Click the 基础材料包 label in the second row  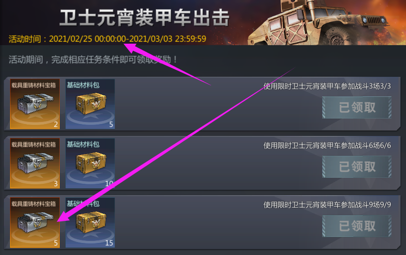pyautogui.click(x=83, y=144)
